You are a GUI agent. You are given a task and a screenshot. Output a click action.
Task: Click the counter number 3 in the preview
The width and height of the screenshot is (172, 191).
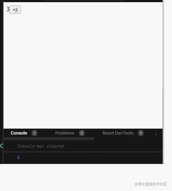8,9
